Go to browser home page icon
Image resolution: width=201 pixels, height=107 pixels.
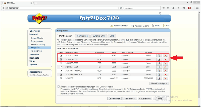[178, 8]
